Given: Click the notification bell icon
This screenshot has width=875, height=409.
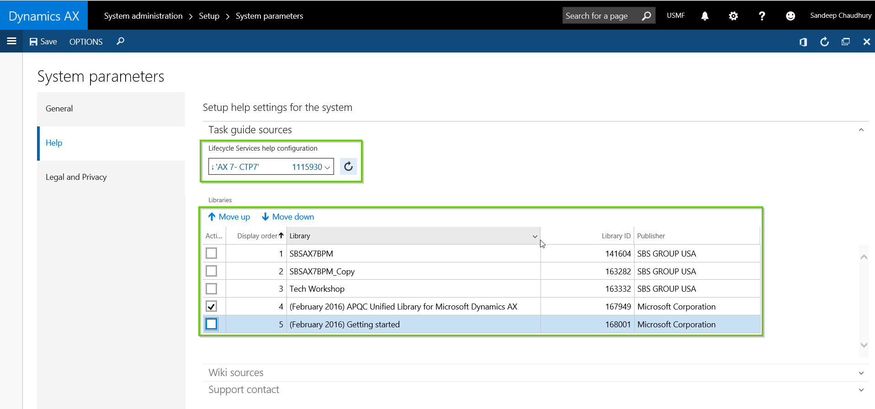Looking at the screenshot, I should click(705, 16).
